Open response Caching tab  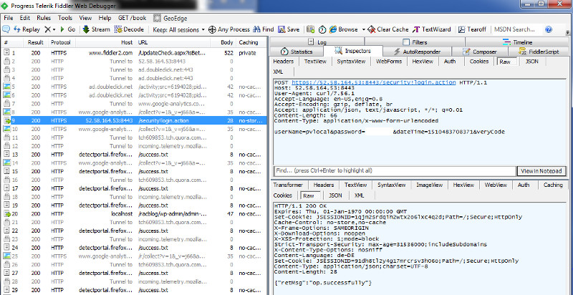553,185
